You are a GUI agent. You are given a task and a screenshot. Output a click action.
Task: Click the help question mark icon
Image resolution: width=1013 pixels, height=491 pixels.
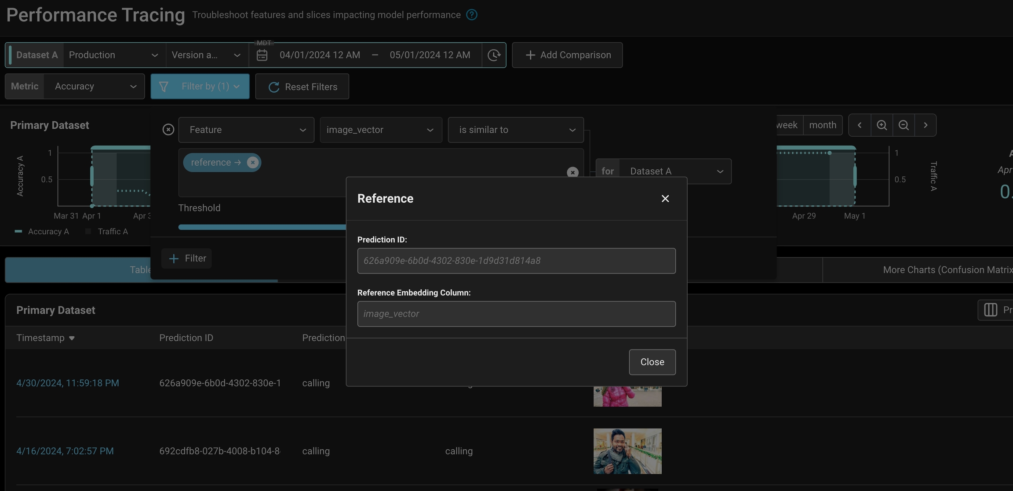tap(472, 15)
